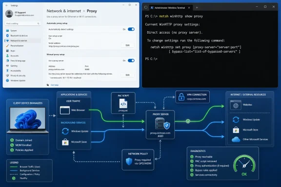Click the Proxy reachable check mark
The height and width of the screenshot is (187, 281).
pyautogui.click(x=192, y=157)
